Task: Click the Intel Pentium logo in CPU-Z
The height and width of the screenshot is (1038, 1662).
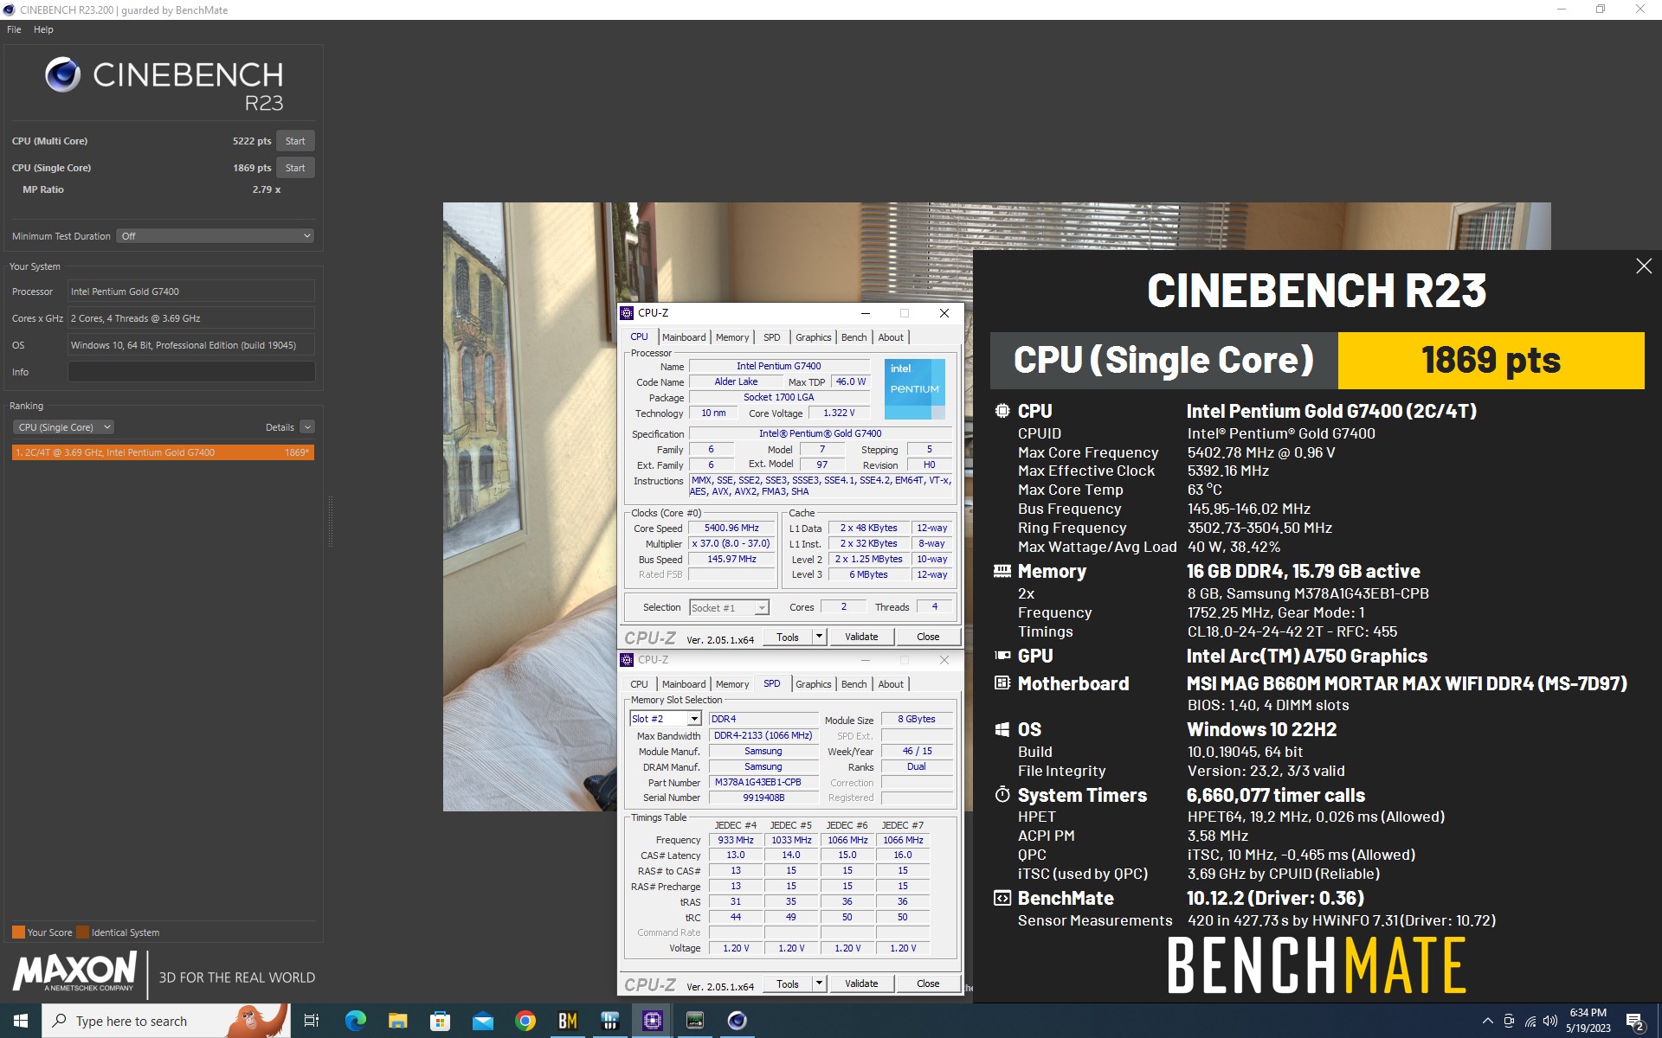Action: (x=914, y=389)
